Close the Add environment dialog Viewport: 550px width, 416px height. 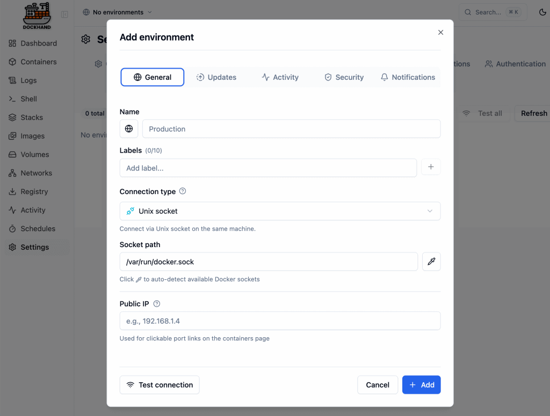(440, 32)
